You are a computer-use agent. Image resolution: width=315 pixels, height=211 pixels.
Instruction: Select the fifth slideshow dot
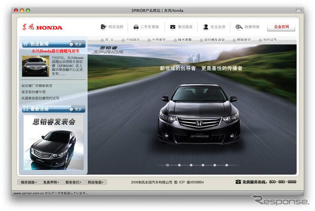click(215, 165)
